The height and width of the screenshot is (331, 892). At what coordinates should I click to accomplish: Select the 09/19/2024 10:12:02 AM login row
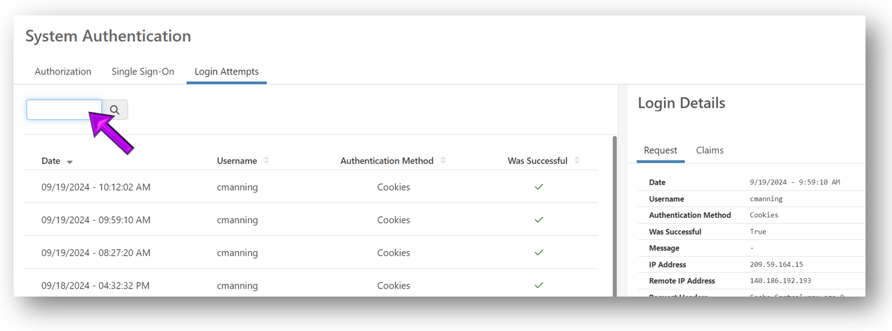coord(96,187)
